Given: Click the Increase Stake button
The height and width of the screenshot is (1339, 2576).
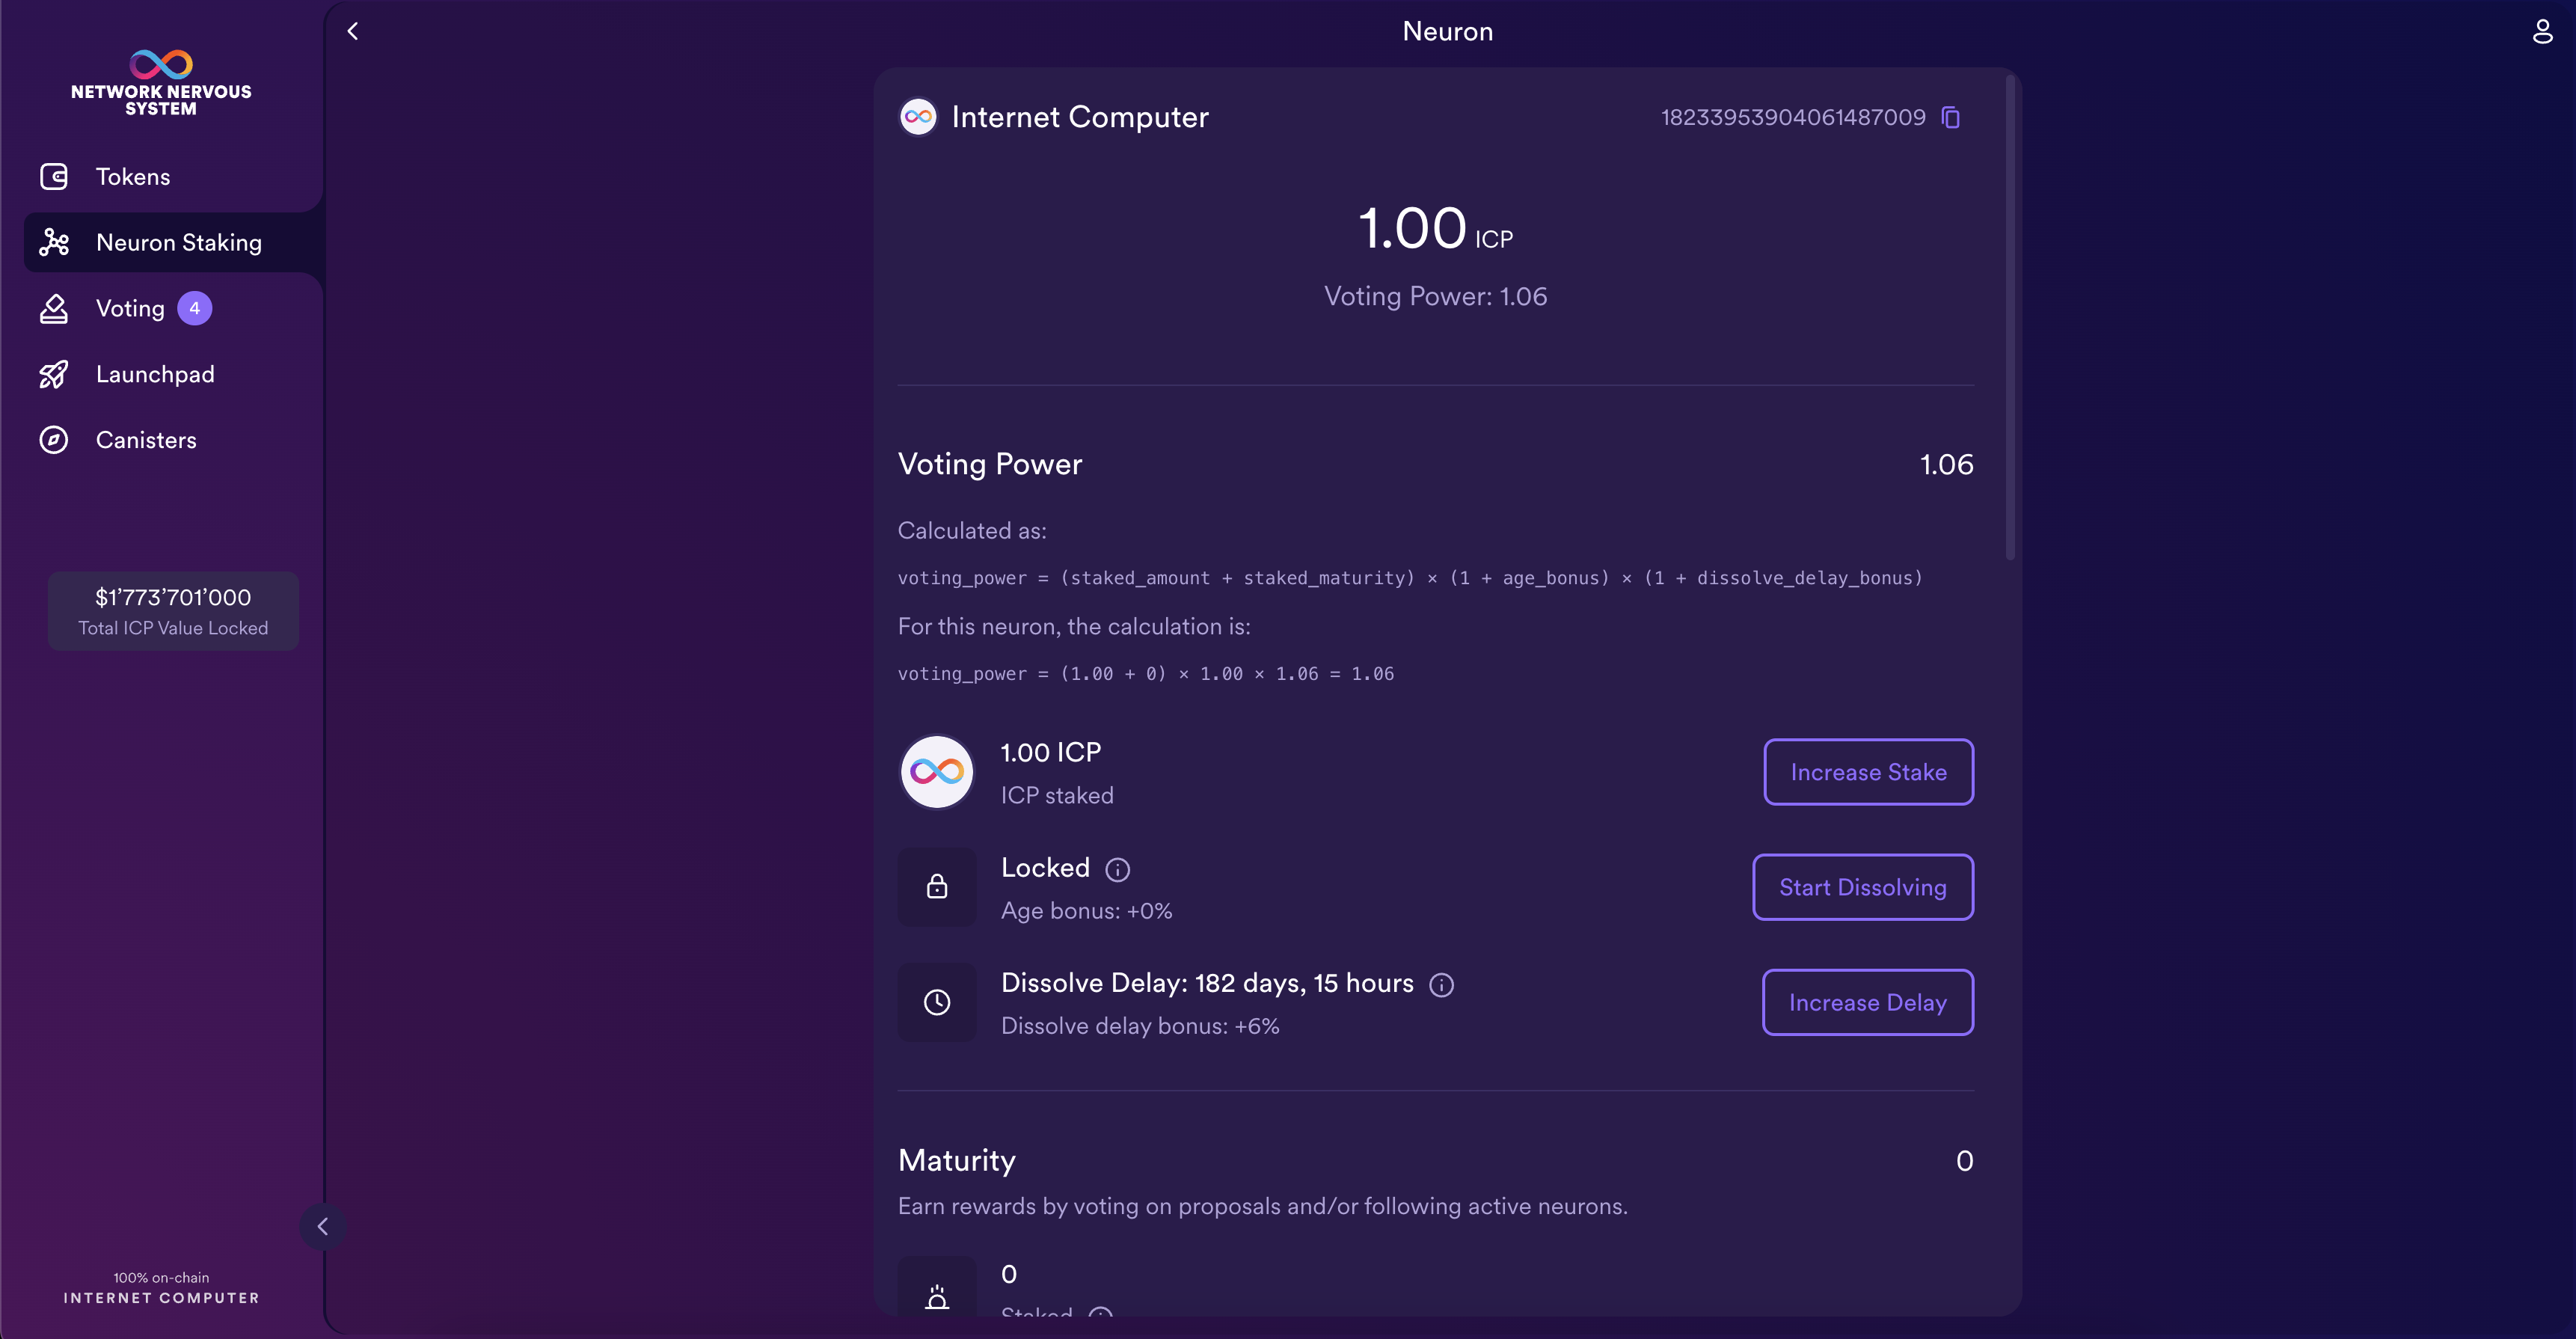Looking at the screenshot, I should (1868, 772).
